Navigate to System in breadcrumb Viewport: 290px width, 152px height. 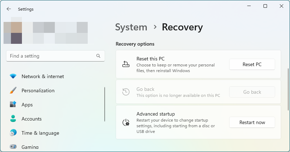(x=131, y=27)
